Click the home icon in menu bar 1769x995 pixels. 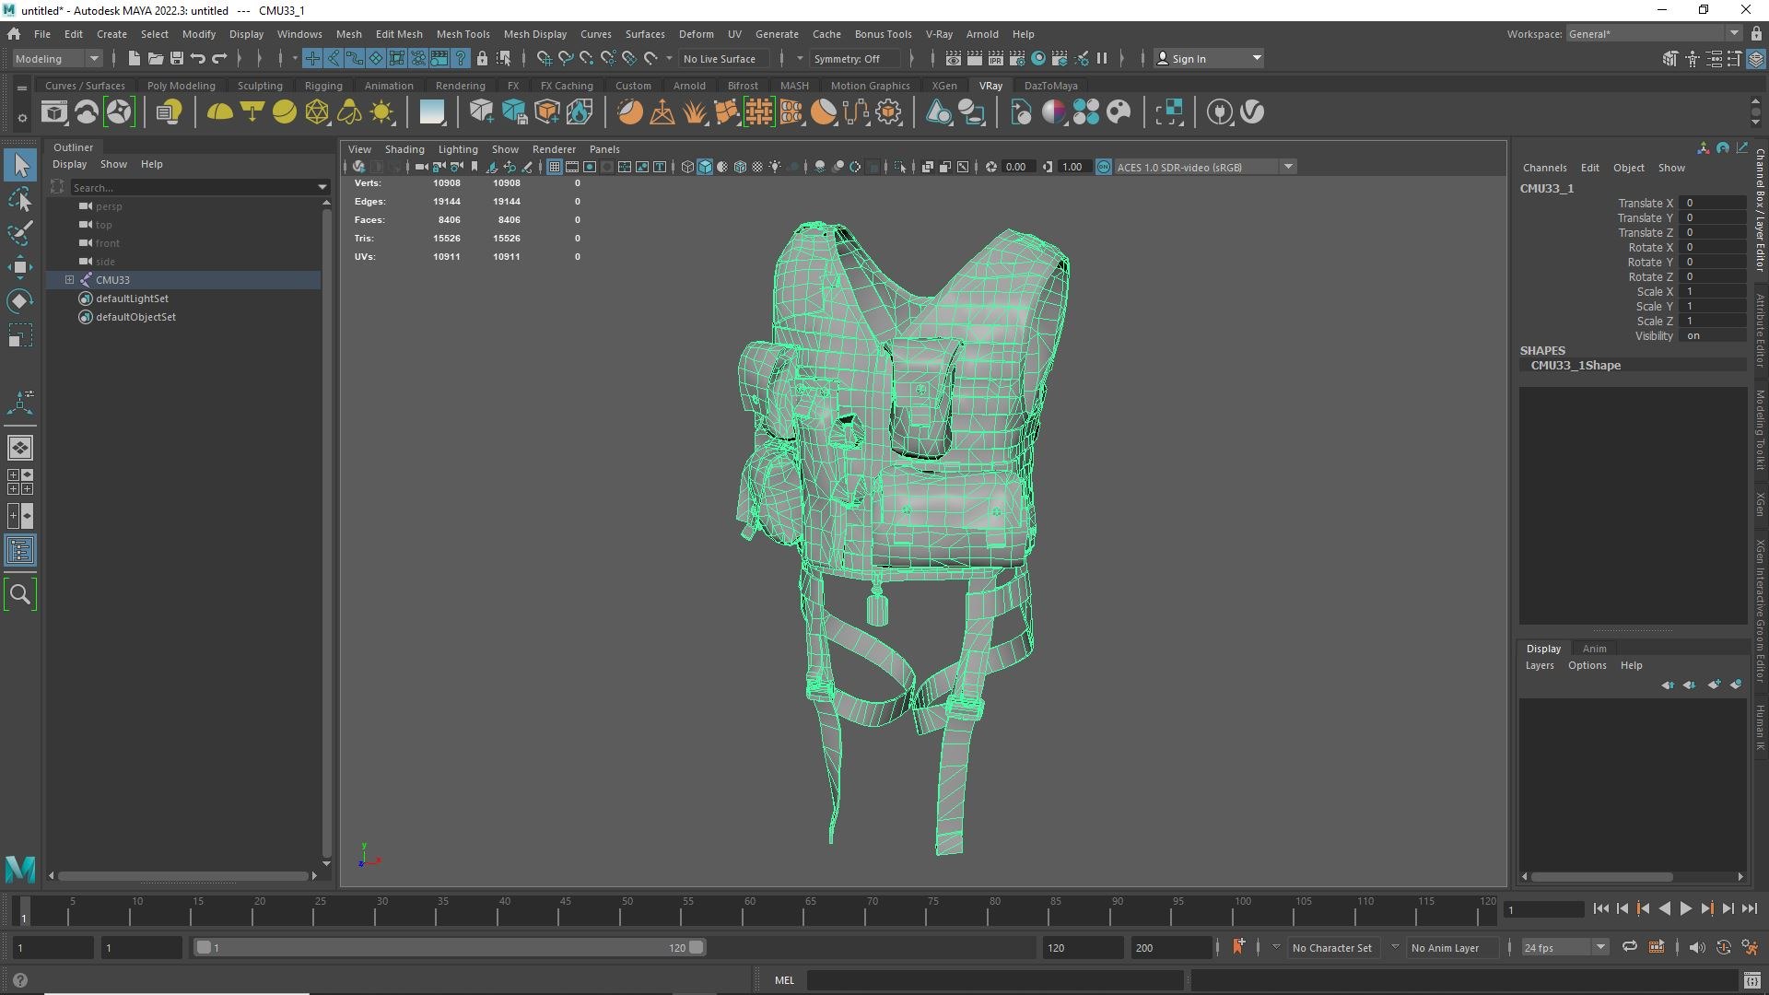tap(14, 34)
